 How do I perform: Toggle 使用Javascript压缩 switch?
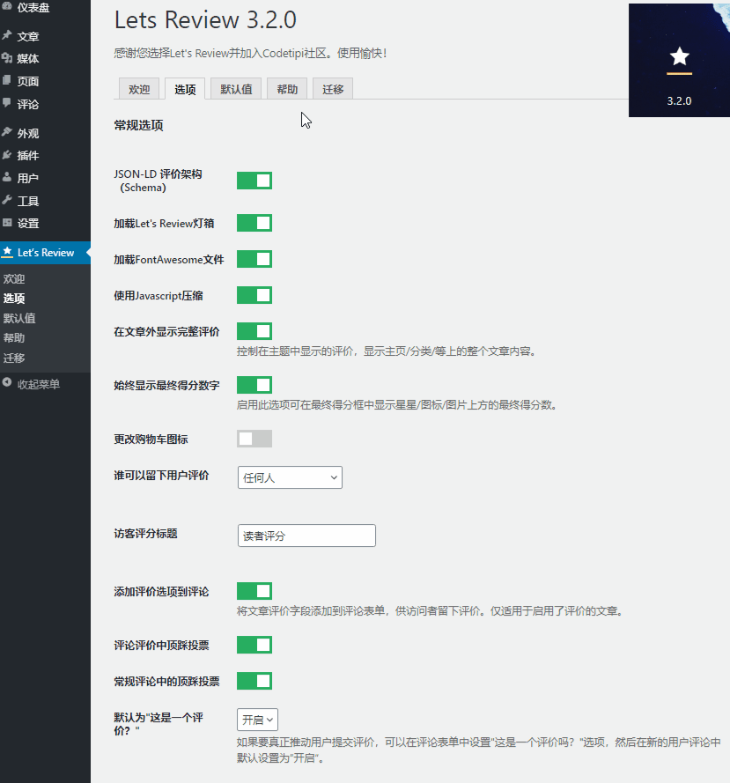pos(254,295)
